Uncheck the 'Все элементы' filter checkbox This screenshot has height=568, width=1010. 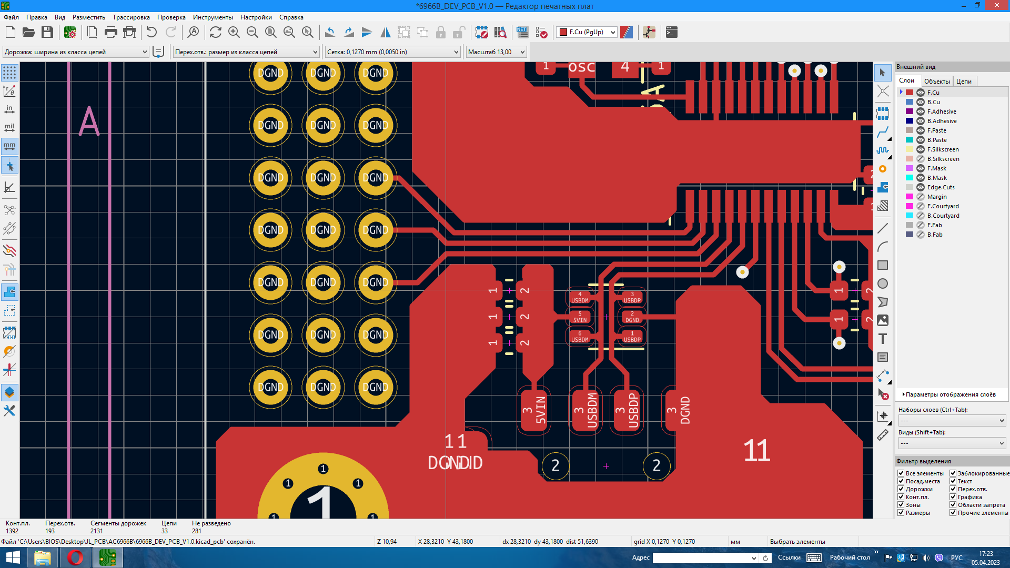click(901, 473)
